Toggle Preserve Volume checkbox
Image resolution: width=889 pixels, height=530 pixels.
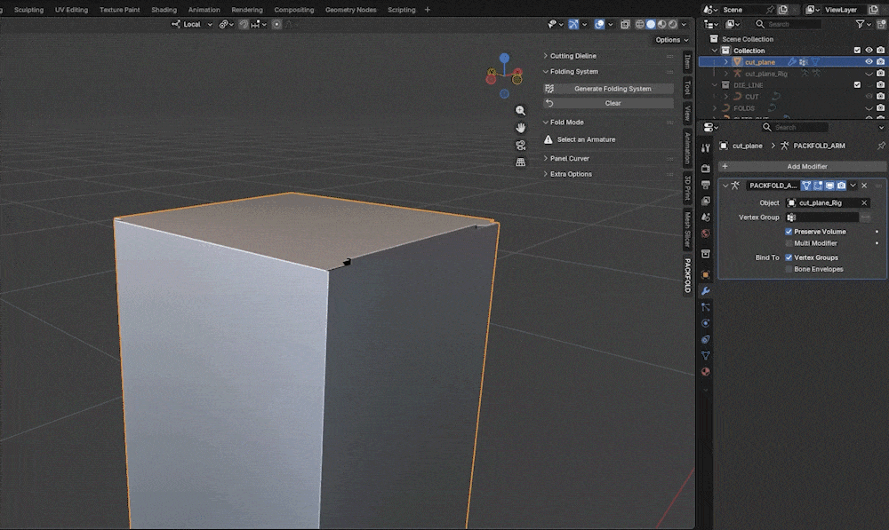[789, 232]
